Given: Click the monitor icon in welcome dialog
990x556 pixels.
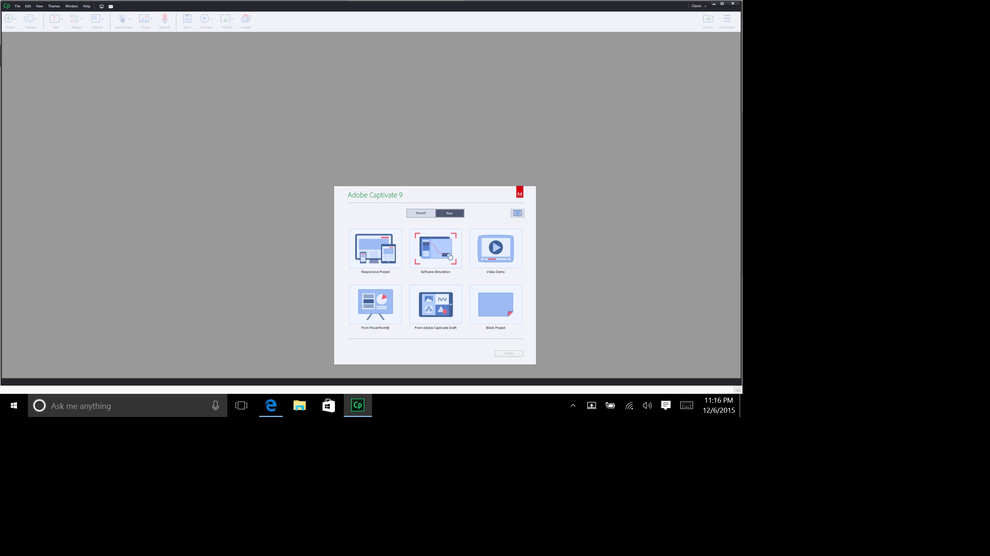Looking at the screenshot, I should coord(517,213).
